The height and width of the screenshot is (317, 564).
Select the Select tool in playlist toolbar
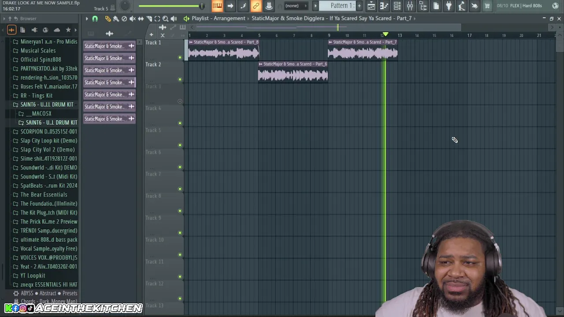157,18
